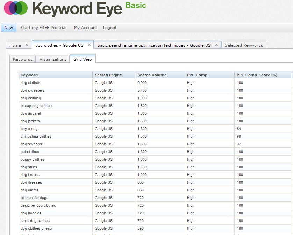Switch to the Home tab
Image resolution: width=293 pixels, height=235 pixels.
coord(15,45)
